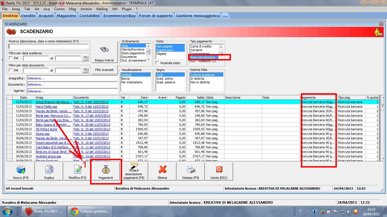This screenshot has height=217, width=387.
Task: Expand the Agente Seleziona... selector
Action: 72,91
